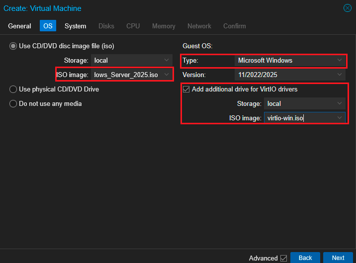Close the Create Virtual Machine dialog

pos(348,8)
